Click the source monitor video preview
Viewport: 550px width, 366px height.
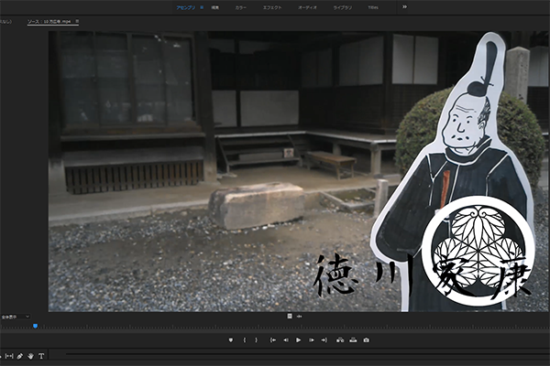299,171
